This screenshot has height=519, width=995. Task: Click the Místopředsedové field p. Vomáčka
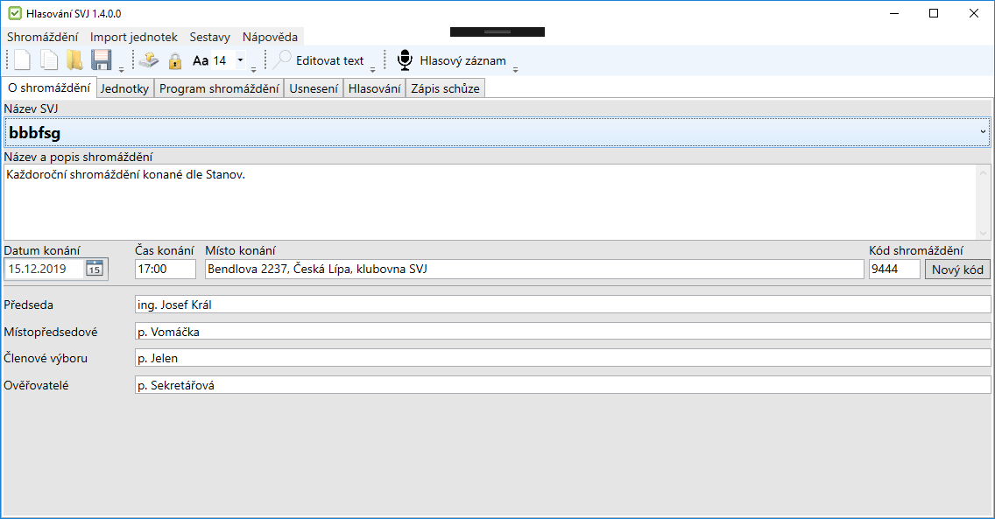563,332
